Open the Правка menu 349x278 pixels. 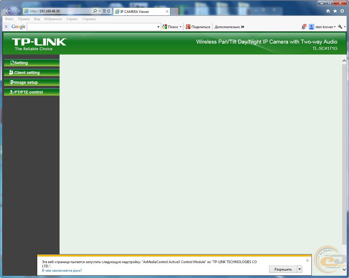coord(24,19)
